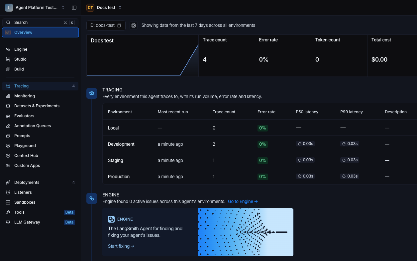
Task: Click the Total cost $0.00 card
Action: pyautogui.click(x=392, y=56)
